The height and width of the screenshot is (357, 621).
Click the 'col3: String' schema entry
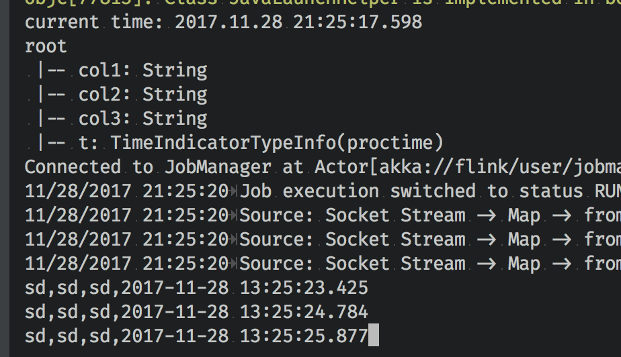click(142, 119)
